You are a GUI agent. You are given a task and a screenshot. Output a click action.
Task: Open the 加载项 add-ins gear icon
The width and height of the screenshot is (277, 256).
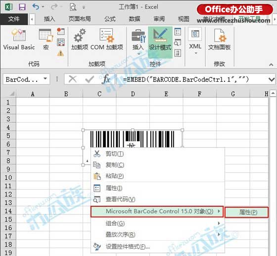pyautogui.click(x=80, y=40)
